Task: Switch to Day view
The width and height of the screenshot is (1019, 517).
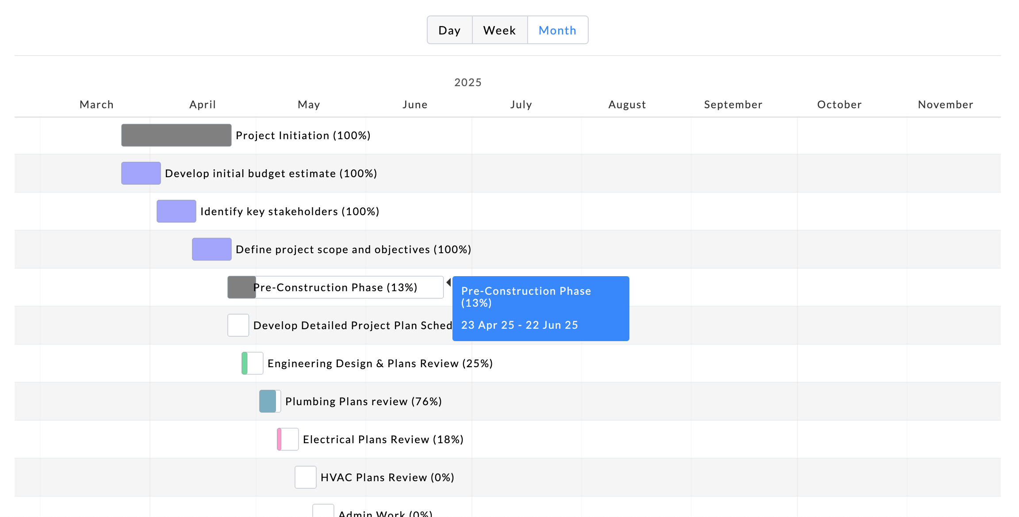Action: point(449,30)
